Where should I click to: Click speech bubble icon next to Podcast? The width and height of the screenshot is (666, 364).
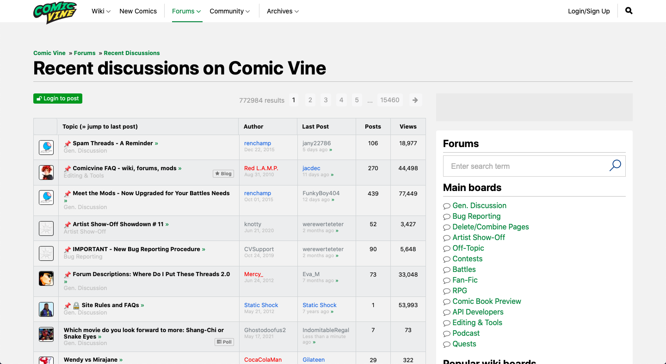[x=447, y=334]
